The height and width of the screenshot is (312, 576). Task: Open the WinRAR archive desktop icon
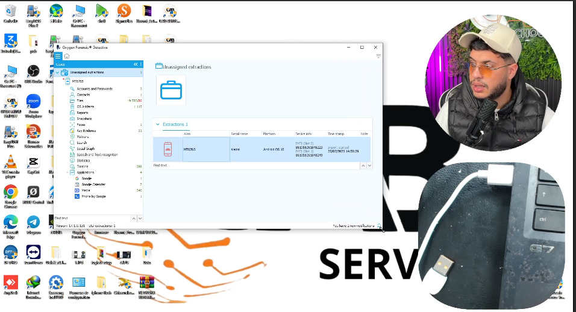[147, 287]
